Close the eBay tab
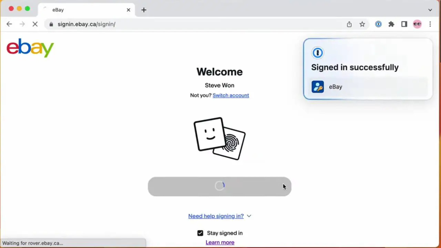Viewport: 441px width, 248px height. [x=129, y=10]
